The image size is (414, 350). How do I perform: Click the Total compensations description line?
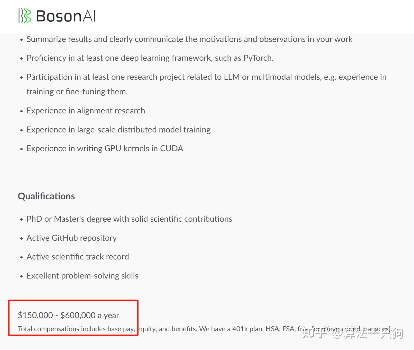205,329
